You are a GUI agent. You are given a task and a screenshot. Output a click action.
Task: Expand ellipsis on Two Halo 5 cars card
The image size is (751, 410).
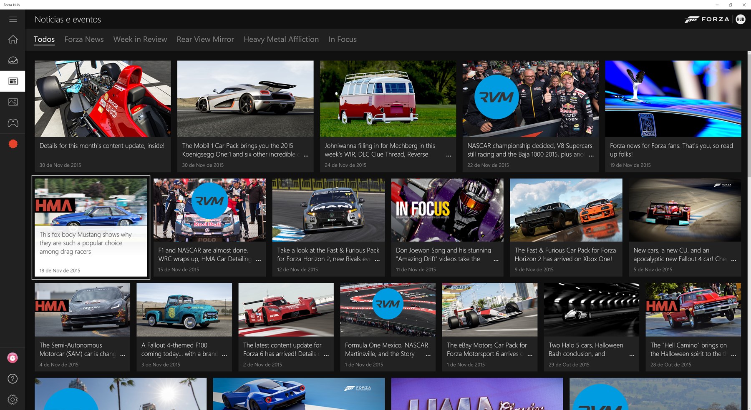pos(632,355)
